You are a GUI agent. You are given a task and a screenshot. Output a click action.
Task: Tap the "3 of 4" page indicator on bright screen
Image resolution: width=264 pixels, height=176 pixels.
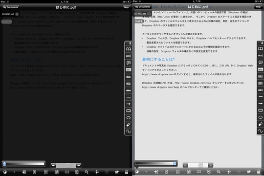[x=139, y=21]
